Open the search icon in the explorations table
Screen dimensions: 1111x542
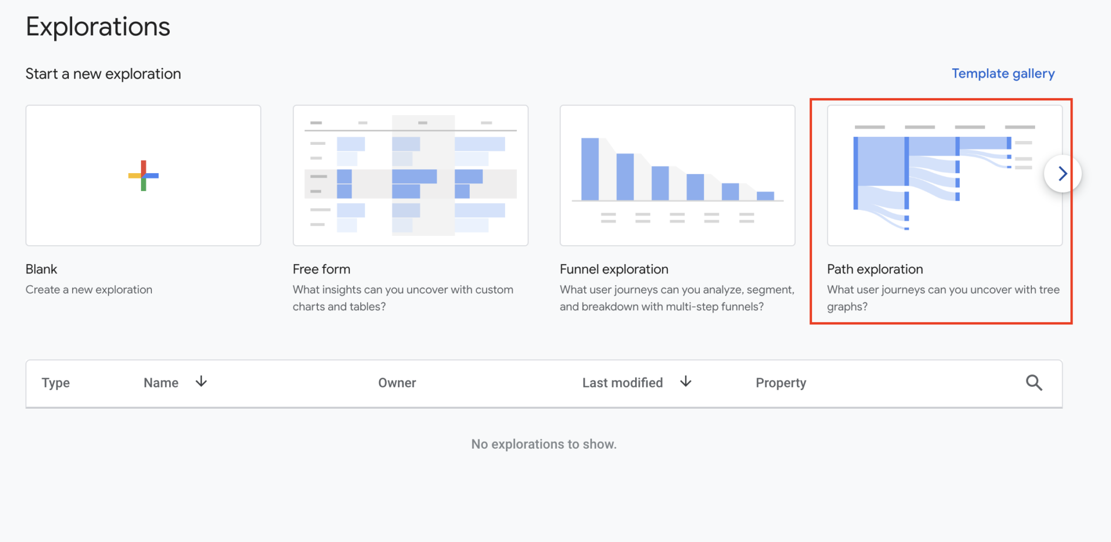click(x=1033, y=382)
